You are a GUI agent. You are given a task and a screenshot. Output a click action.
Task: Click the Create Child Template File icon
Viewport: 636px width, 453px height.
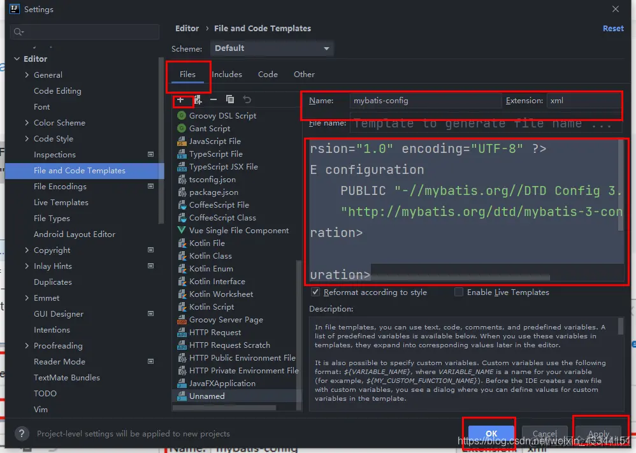coord(198,100)
